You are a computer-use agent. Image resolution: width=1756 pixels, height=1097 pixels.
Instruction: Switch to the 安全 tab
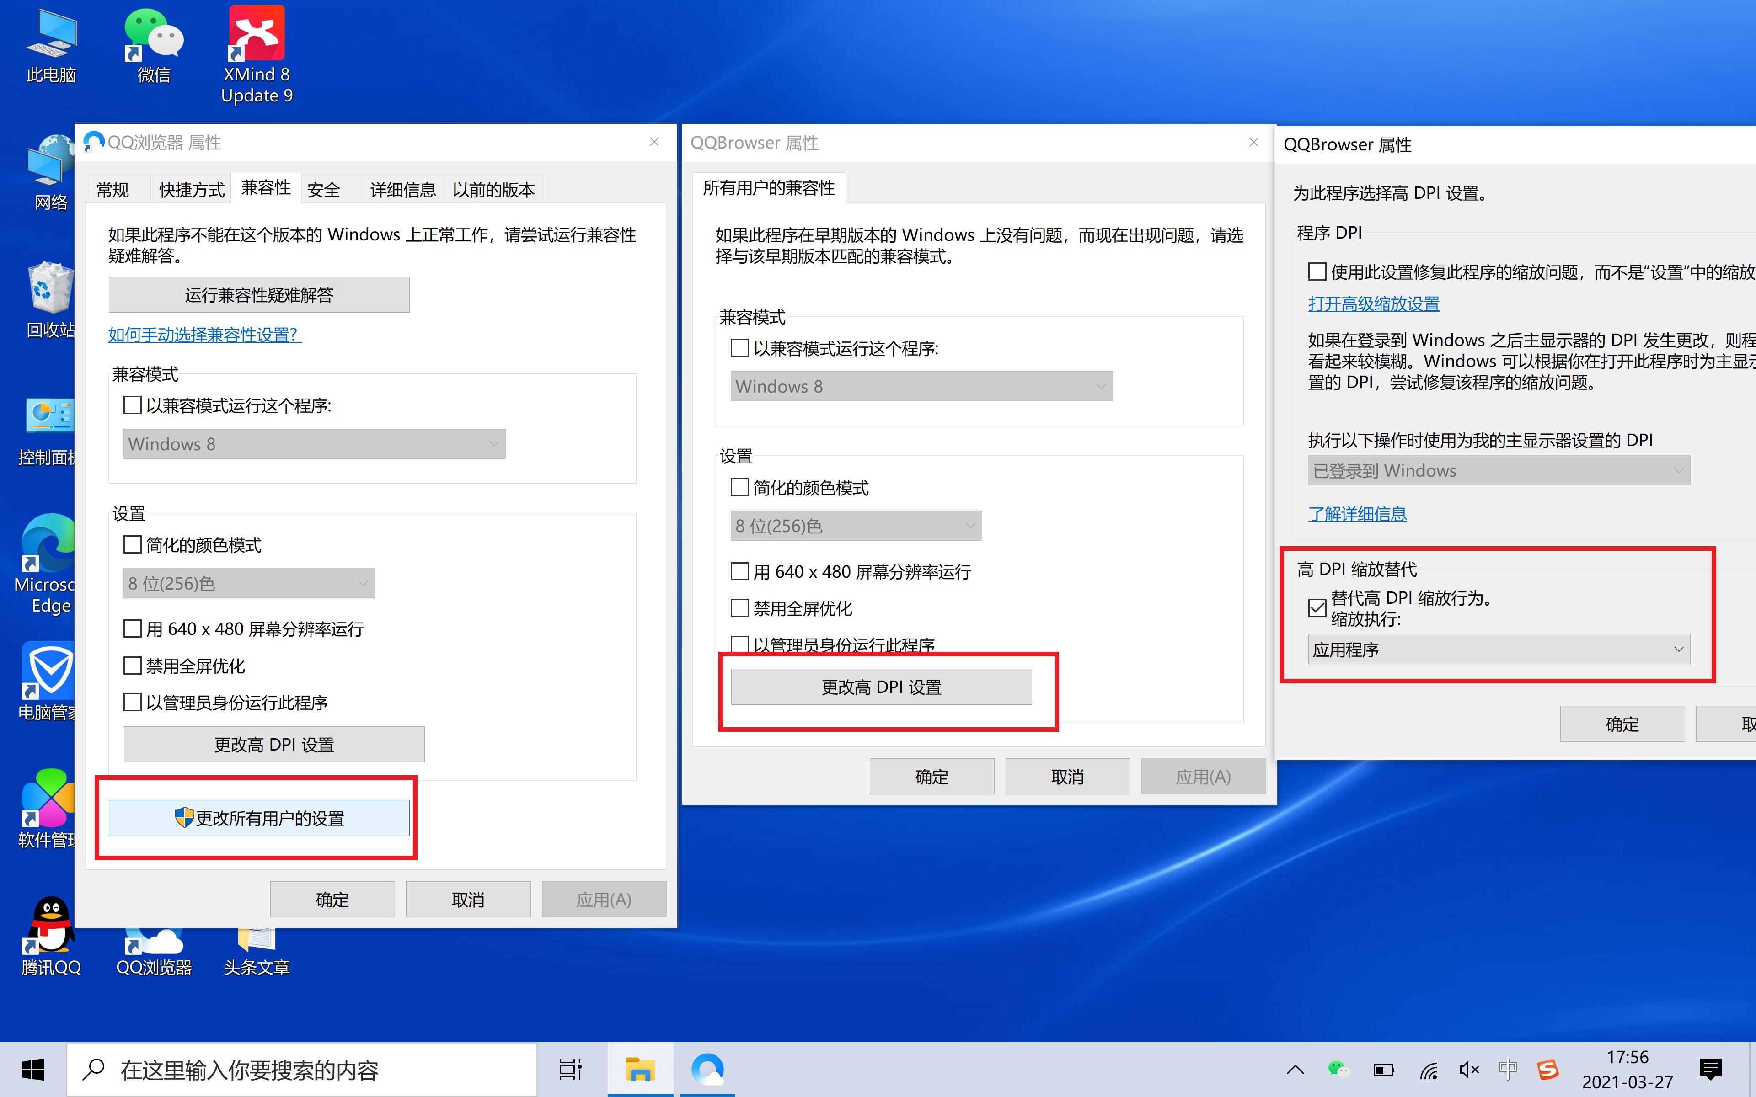tap(324, 189)
